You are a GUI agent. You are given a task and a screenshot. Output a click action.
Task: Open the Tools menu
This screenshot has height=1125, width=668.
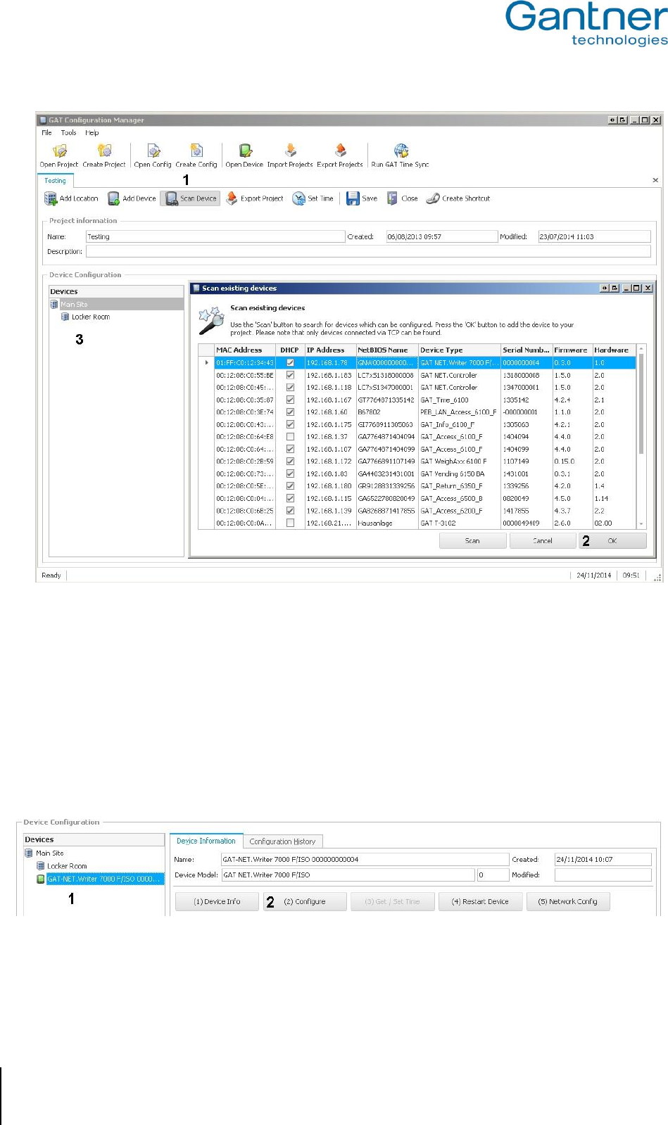(x=68, y=132)
